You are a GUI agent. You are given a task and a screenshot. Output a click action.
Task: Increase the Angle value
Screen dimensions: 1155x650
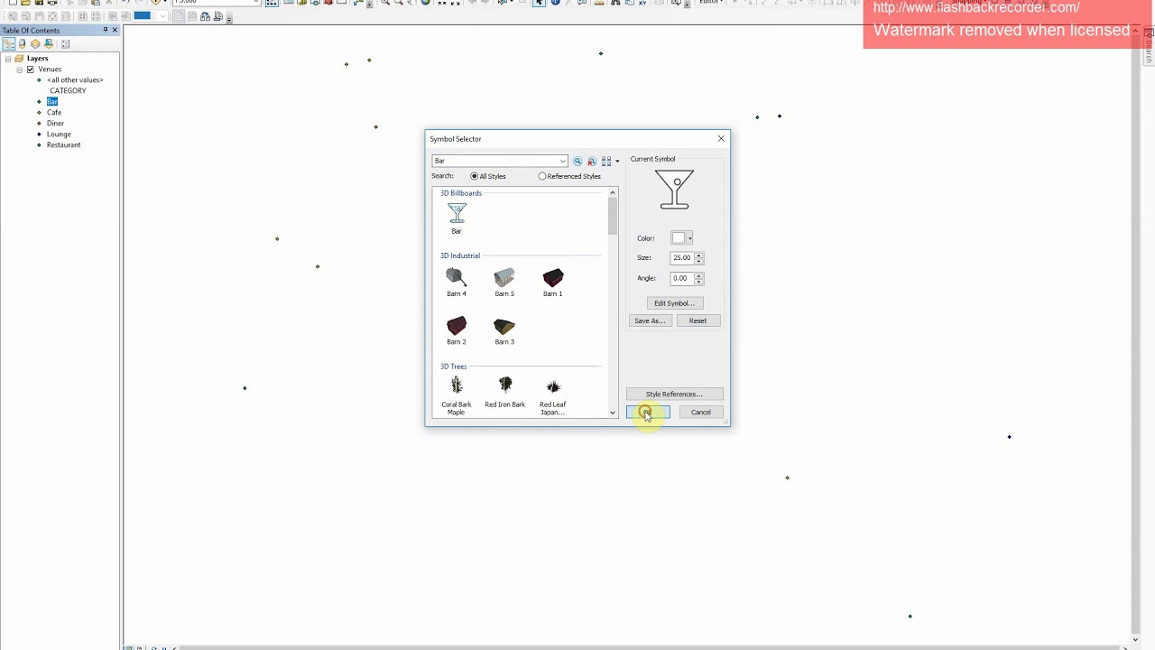coord(698,275)
